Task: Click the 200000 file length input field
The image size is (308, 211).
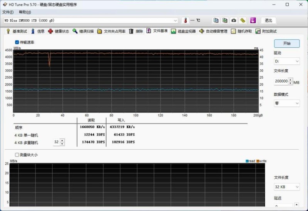Action: point(281,81)
